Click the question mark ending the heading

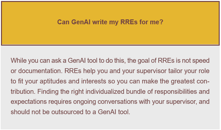(162, 22)
